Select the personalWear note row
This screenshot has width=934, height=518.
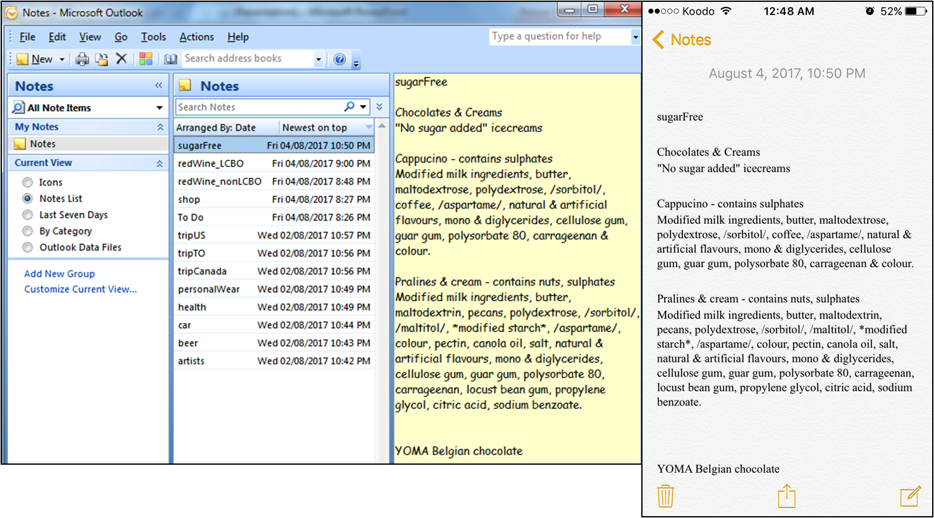tap(274, 289)
